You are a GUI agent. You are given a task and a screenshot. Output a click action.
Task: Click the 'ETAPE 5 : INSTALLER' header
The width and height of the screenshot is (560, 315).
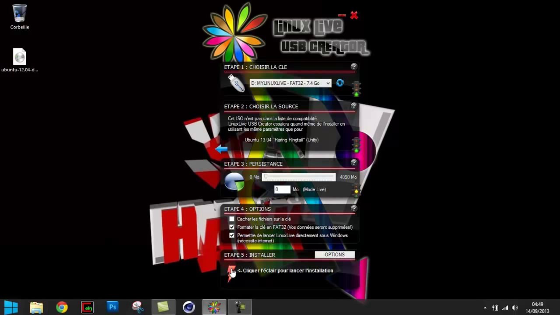pos(250,255)
